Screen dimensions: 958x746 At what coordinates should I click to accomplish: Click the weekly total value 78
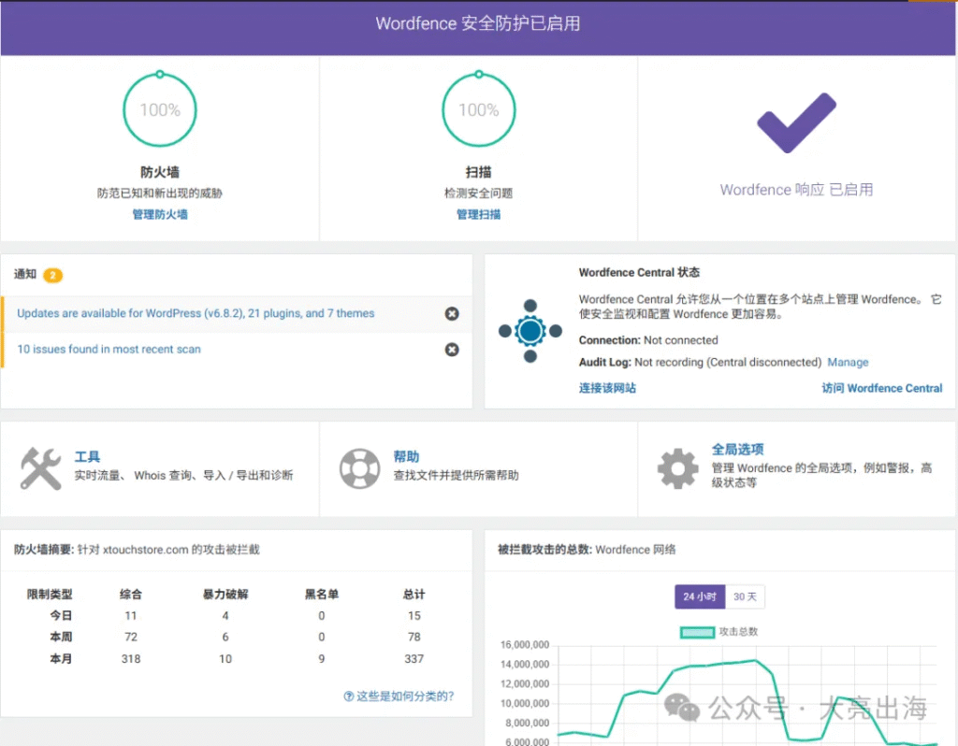point(414,637)
